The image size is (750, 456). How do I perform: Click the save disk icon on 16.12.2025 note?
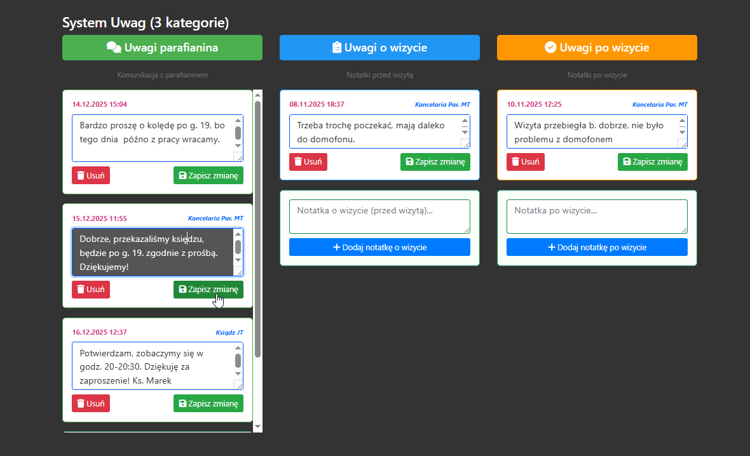(183, 403)
